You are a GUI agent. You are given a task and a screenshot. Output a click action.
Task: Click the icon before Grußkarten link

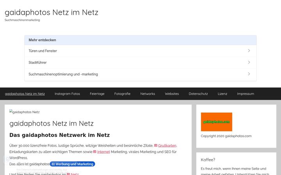click(156, 145)
